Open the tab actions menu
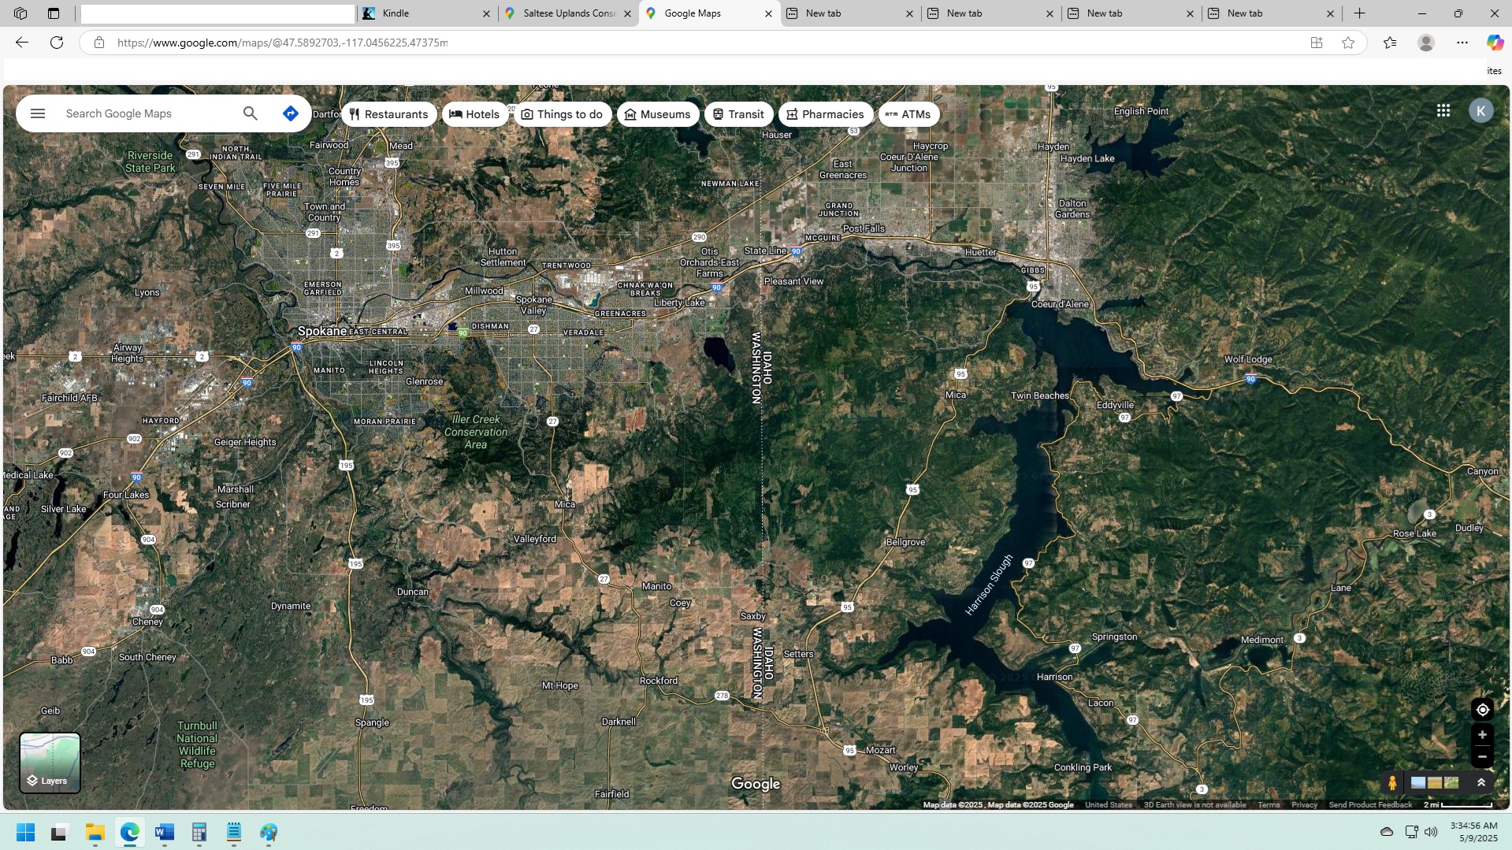 pyautogui.click(x=54, y=13)
